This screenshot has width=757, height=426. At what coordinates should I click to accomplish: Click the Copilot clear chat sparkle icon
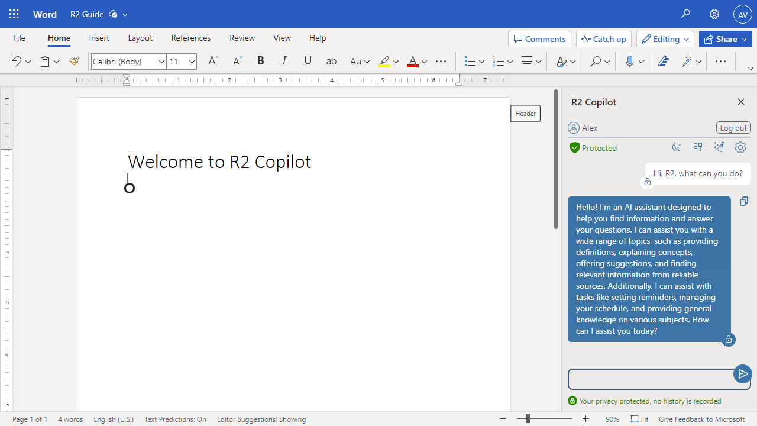click(719, 147)
